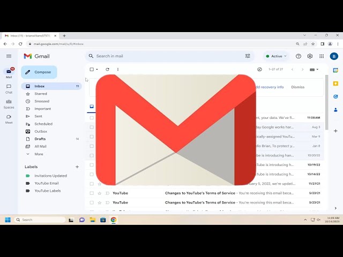Viewport: 343px width, 257px height.
Task: Open File Explorer from the taskbar
Action: click(93, 220)
